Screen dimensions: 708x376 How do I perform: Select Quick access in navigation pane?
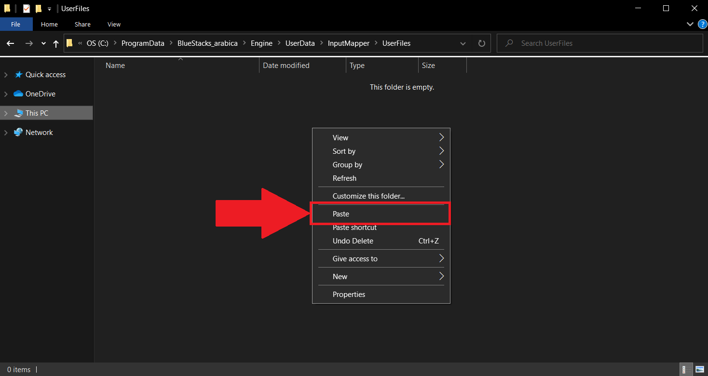(45, 75)
